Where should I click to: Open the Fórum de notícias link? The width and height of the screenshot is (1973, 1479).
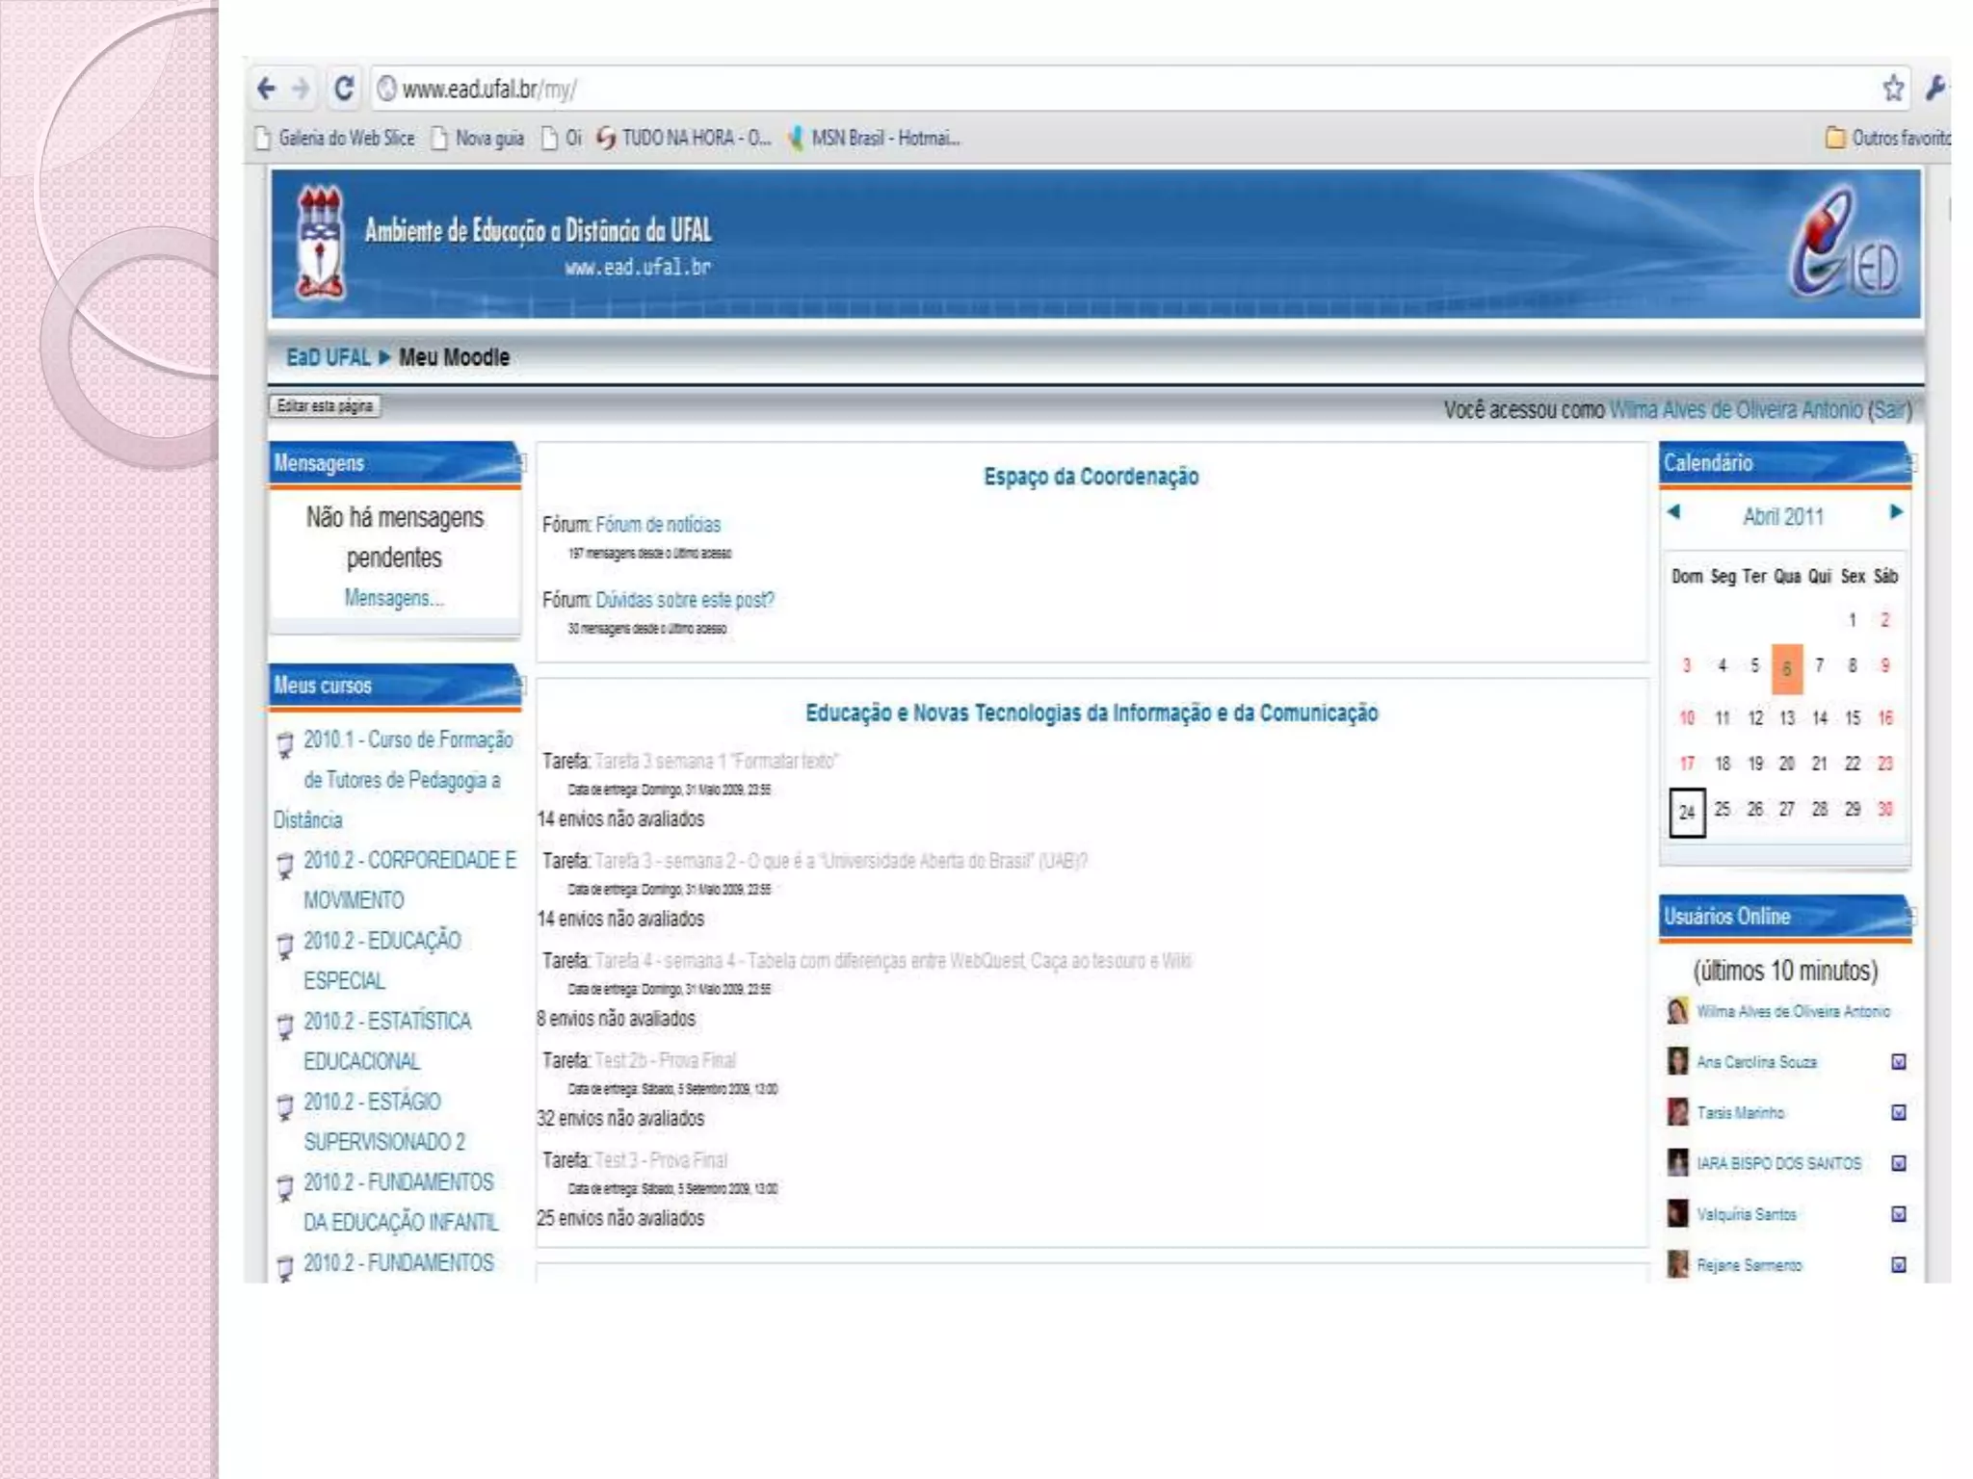click(x=658, y=525)
